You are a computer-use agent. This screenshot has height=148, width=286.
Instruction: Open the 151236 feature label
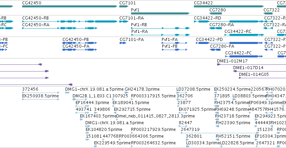[x=265, y=130]
